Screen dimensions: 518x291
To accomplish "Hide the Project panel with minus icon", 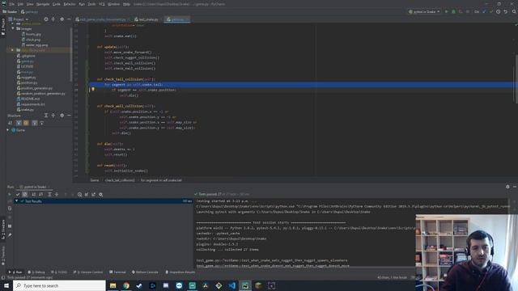I will coord(69,19).
